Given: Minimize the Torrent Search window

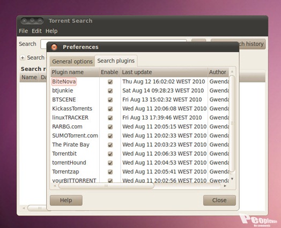Looking at the screenshot, I should tap(32, 21).
